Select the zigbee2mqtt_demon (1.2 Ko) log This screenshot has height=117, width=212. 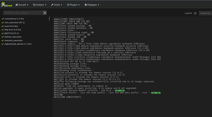click(18, 44)
